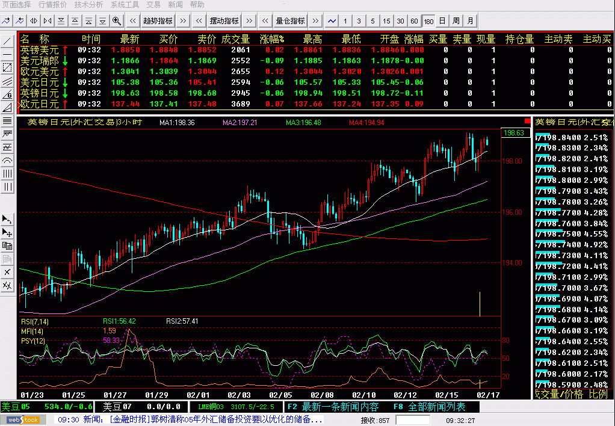Open the 新闻 menu
Image resolution: width=615 pixels, height=426 pixels.
[175, 5]
